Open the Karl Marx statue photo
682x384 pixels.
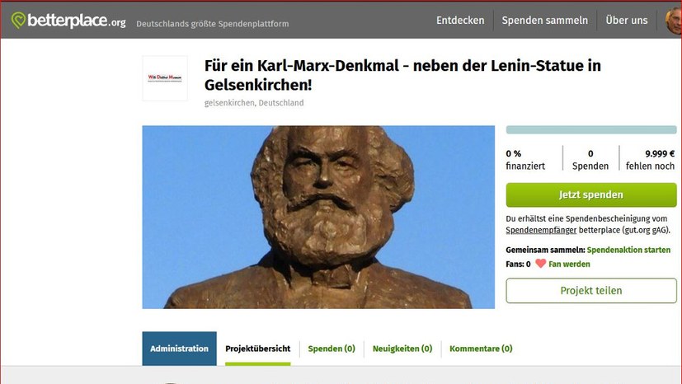318,218
